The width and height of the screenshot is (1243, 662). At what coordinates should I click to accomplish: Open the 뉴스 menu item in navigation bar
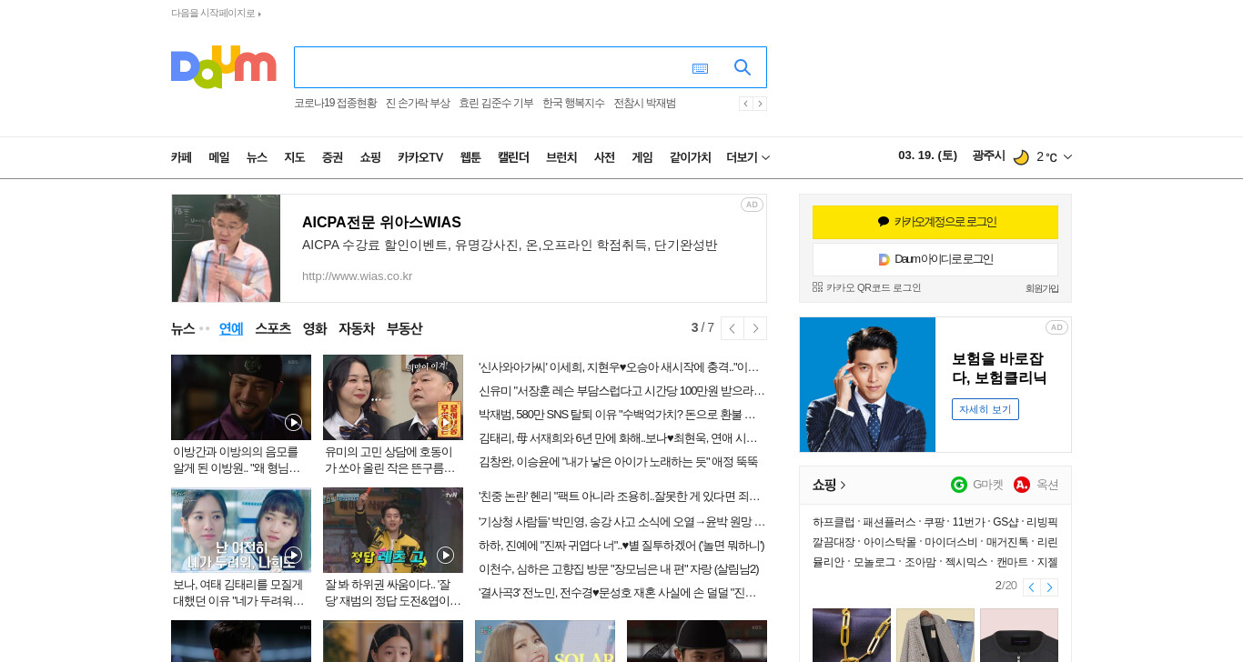[257, 157]
